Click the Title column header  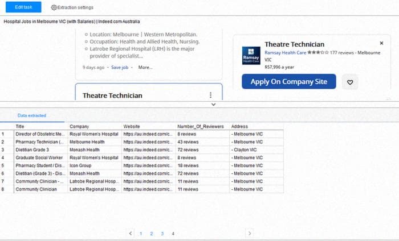point(40,126)
